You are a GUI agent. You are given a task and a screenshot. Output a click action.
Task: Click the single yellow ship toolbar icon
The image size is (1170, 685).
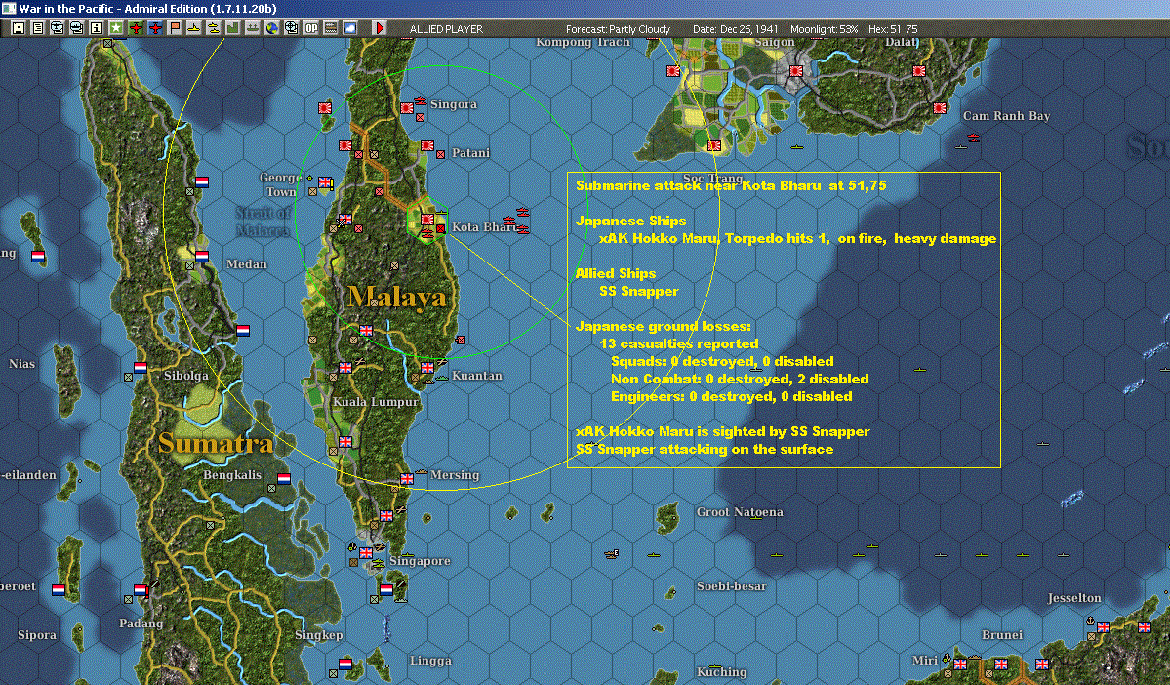[194, 28]
